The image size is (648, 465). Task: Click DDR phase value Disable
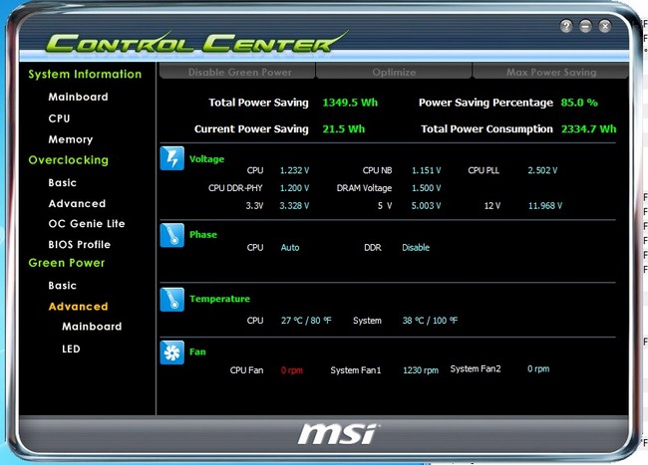point(416,248)
